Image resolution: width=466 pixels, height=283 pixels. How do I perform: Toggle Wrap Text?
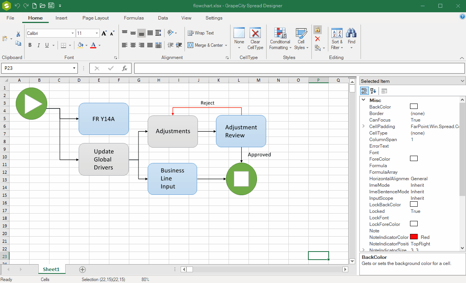201,33
